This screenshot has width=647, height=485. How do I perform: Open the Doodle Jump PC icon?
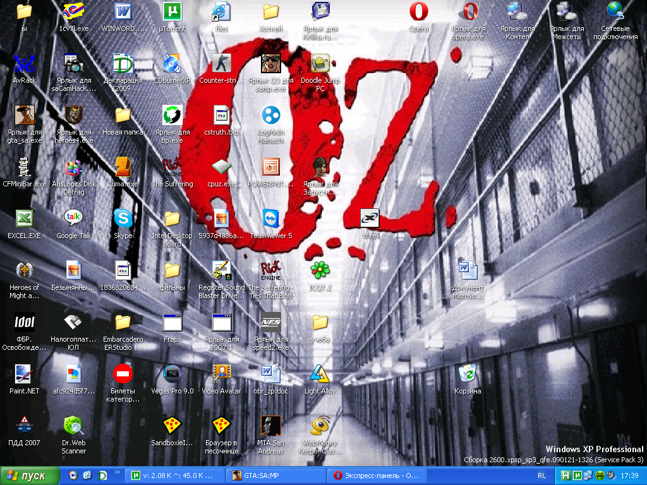pos(320,73)
